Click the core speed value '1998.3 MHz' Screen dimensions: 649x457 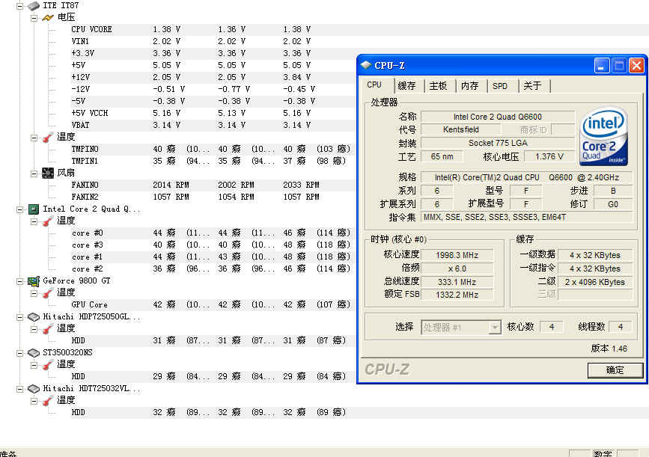pyautogui.click(x=457, y=255)
